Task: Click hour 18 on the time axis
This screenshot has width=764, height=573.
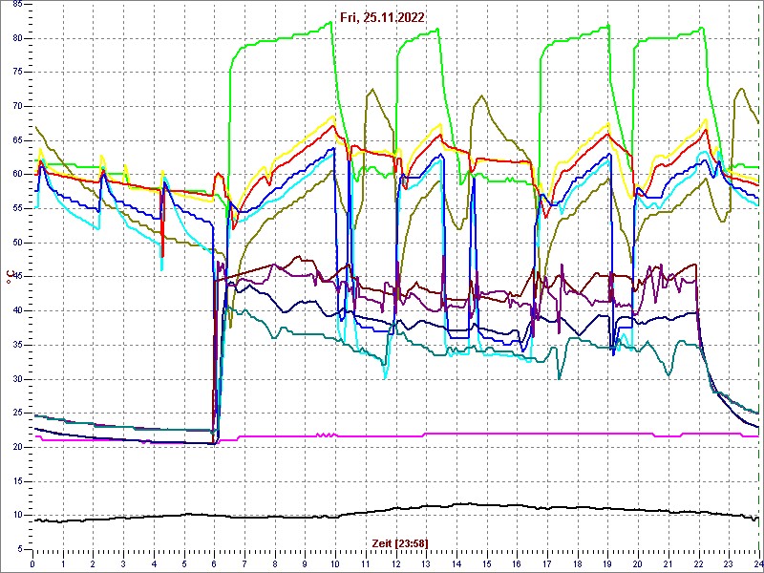Action: (x=578, y=563)
